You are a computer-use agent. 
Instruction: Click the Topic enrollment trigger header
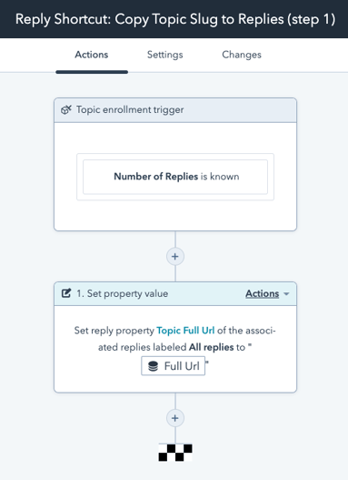tap(175, 110)
